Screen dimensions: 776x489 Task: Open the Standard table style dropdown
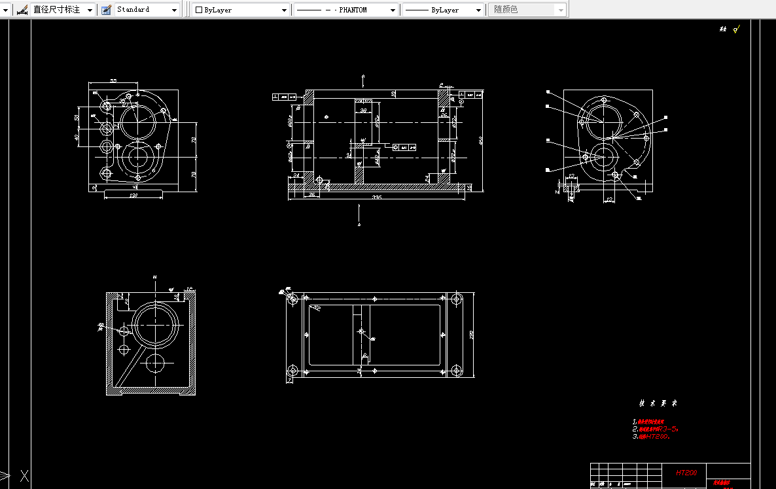[147, 9]
